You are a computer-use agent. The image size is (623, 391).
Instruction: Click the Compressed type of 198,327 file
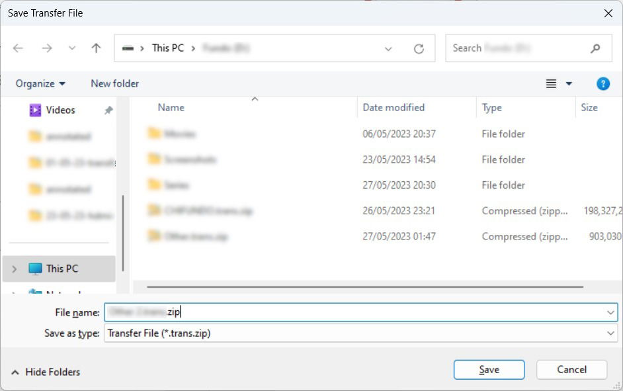(x=524, y=211)
